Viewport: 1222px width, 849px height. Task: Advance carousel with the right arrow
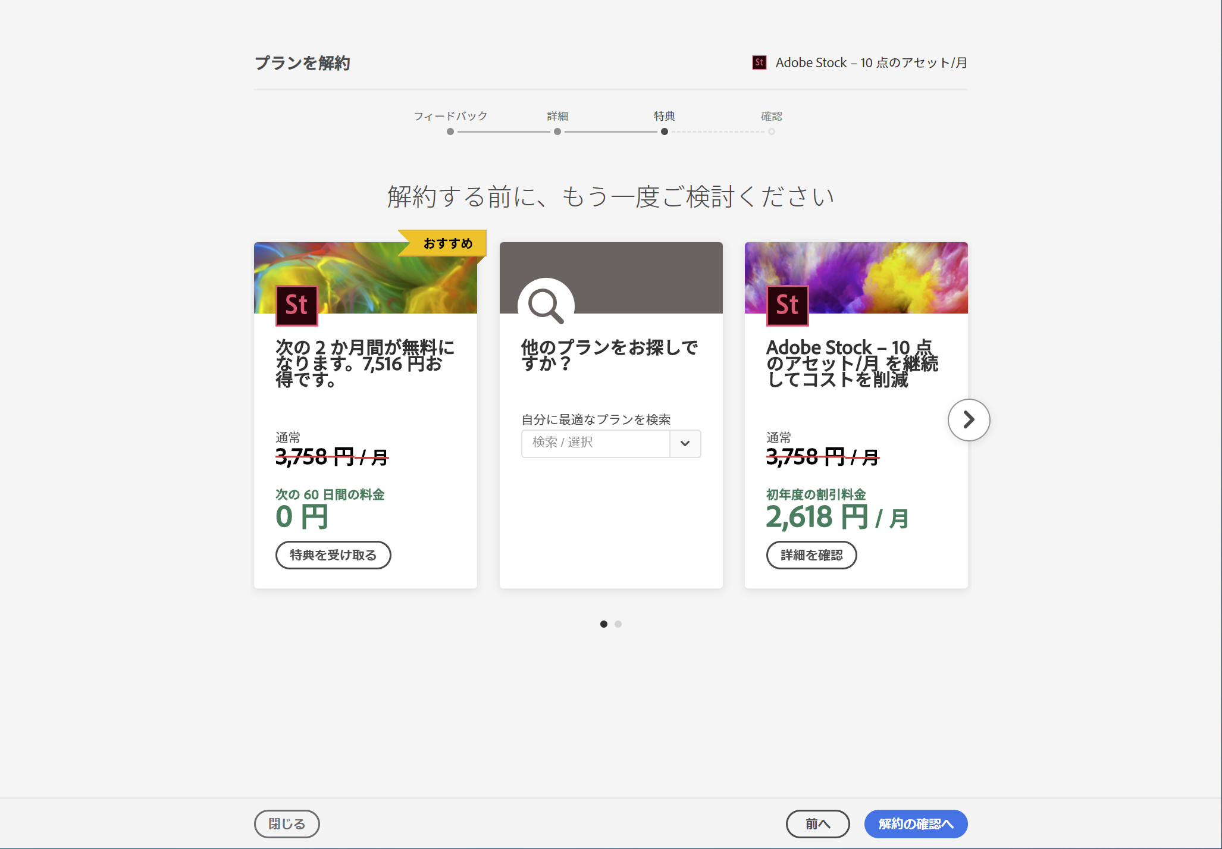point(969,420)
